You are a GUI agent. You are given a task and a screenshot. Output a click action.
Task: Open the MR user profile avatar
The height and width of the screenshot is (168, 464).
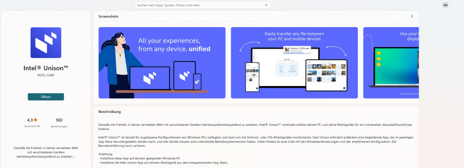(445, 5)
